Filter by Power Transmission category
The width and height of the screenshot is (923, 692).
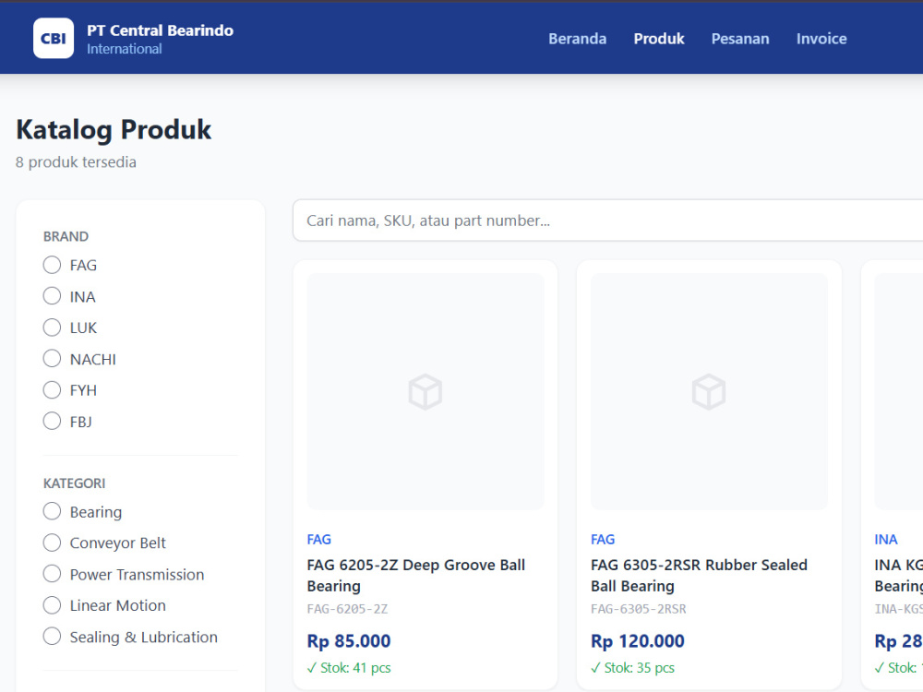point(52,574)
